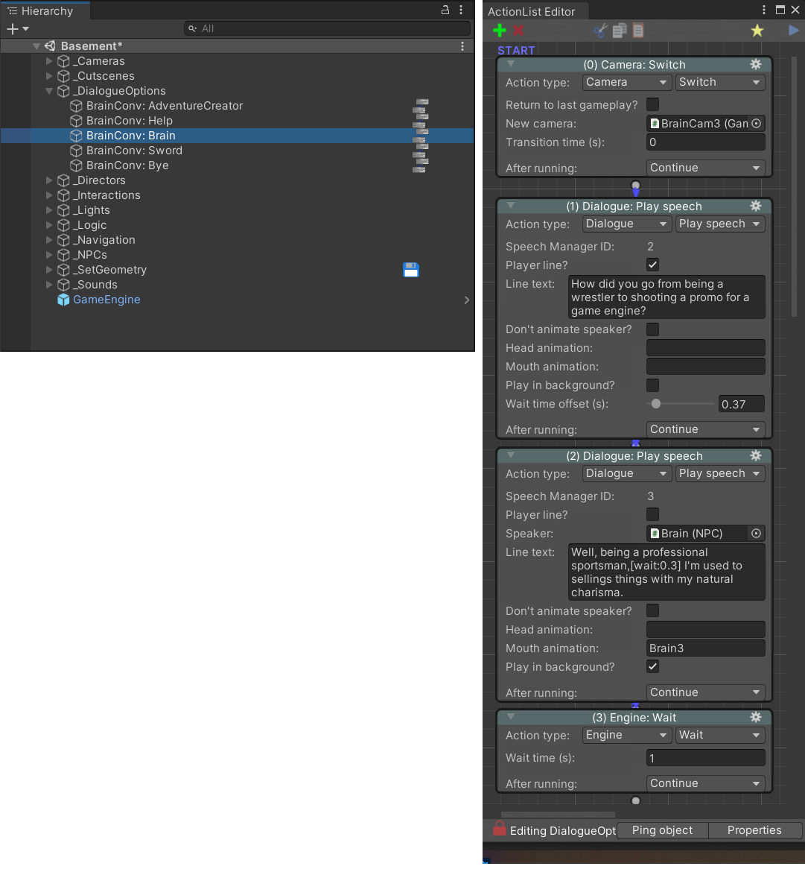Click the Wait time offset slider handle

pos(656,404)
